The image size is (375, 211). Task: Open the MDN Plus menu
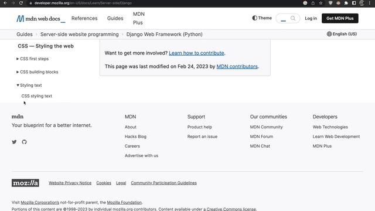(139, 18)
